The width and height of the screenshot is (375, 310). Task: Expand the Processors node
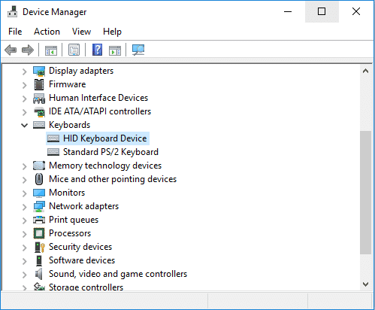(24, 234)
